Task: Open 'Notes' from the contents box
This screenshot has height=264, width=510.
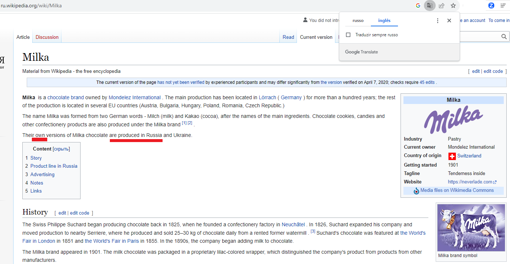Action: [x=37, y=183]
